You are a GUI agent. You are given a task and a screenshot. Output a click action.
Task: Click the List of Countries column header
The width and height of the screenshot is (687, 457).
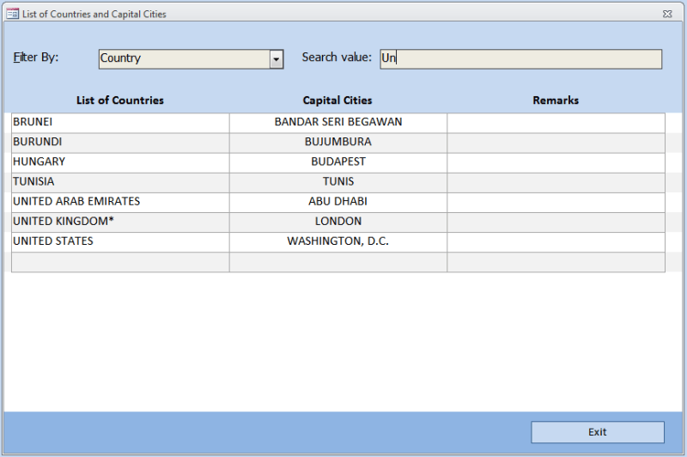[120, 101]
